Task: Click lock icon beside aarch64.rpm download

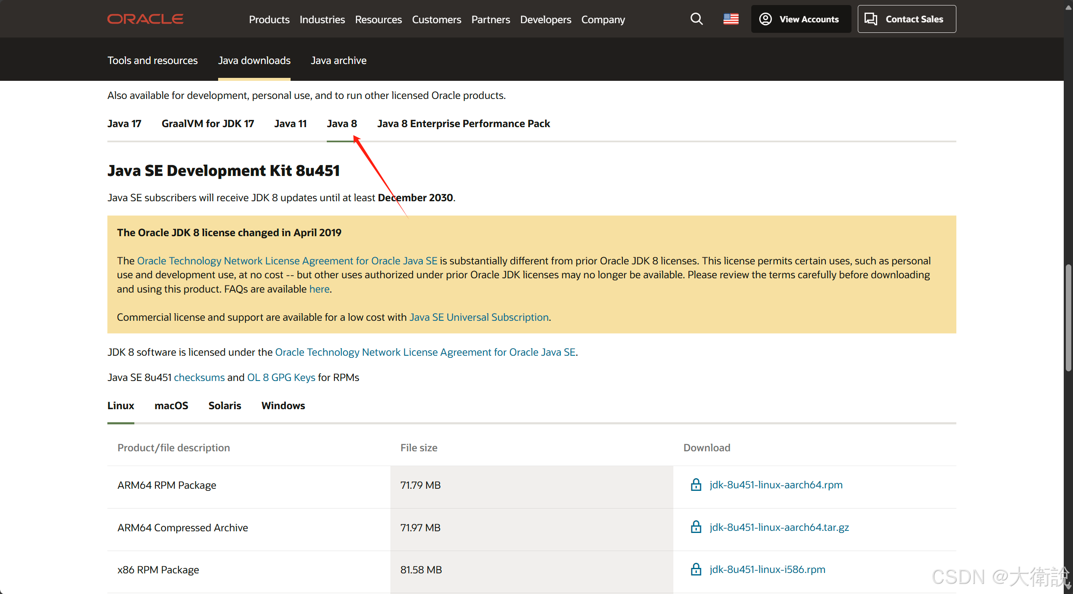Action: (x=696, y=485)
